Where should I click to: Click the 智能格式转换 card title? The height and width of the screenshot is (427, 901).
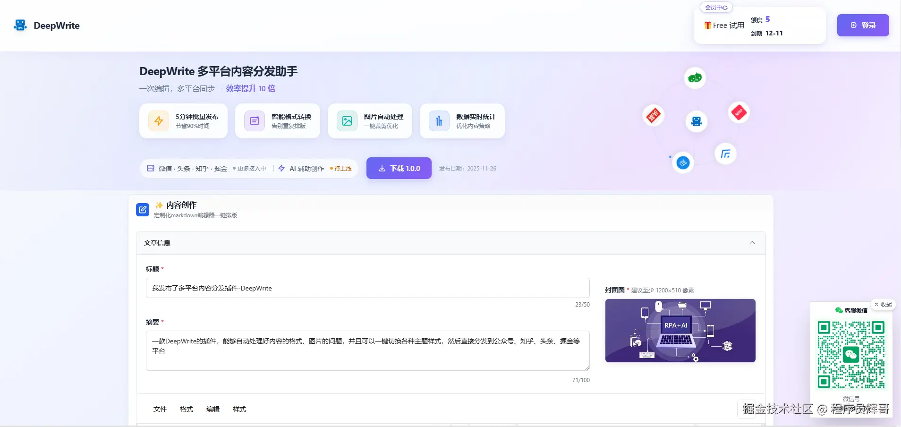click(291, 117)
